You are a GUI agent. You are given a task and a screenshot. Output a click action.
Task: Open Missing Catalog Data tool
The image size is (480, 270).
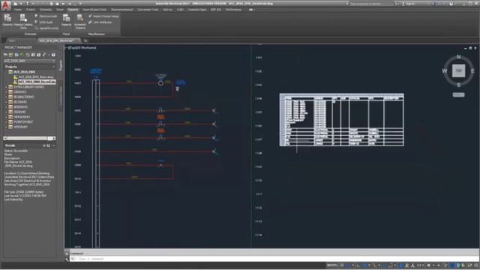pos(23,21)
